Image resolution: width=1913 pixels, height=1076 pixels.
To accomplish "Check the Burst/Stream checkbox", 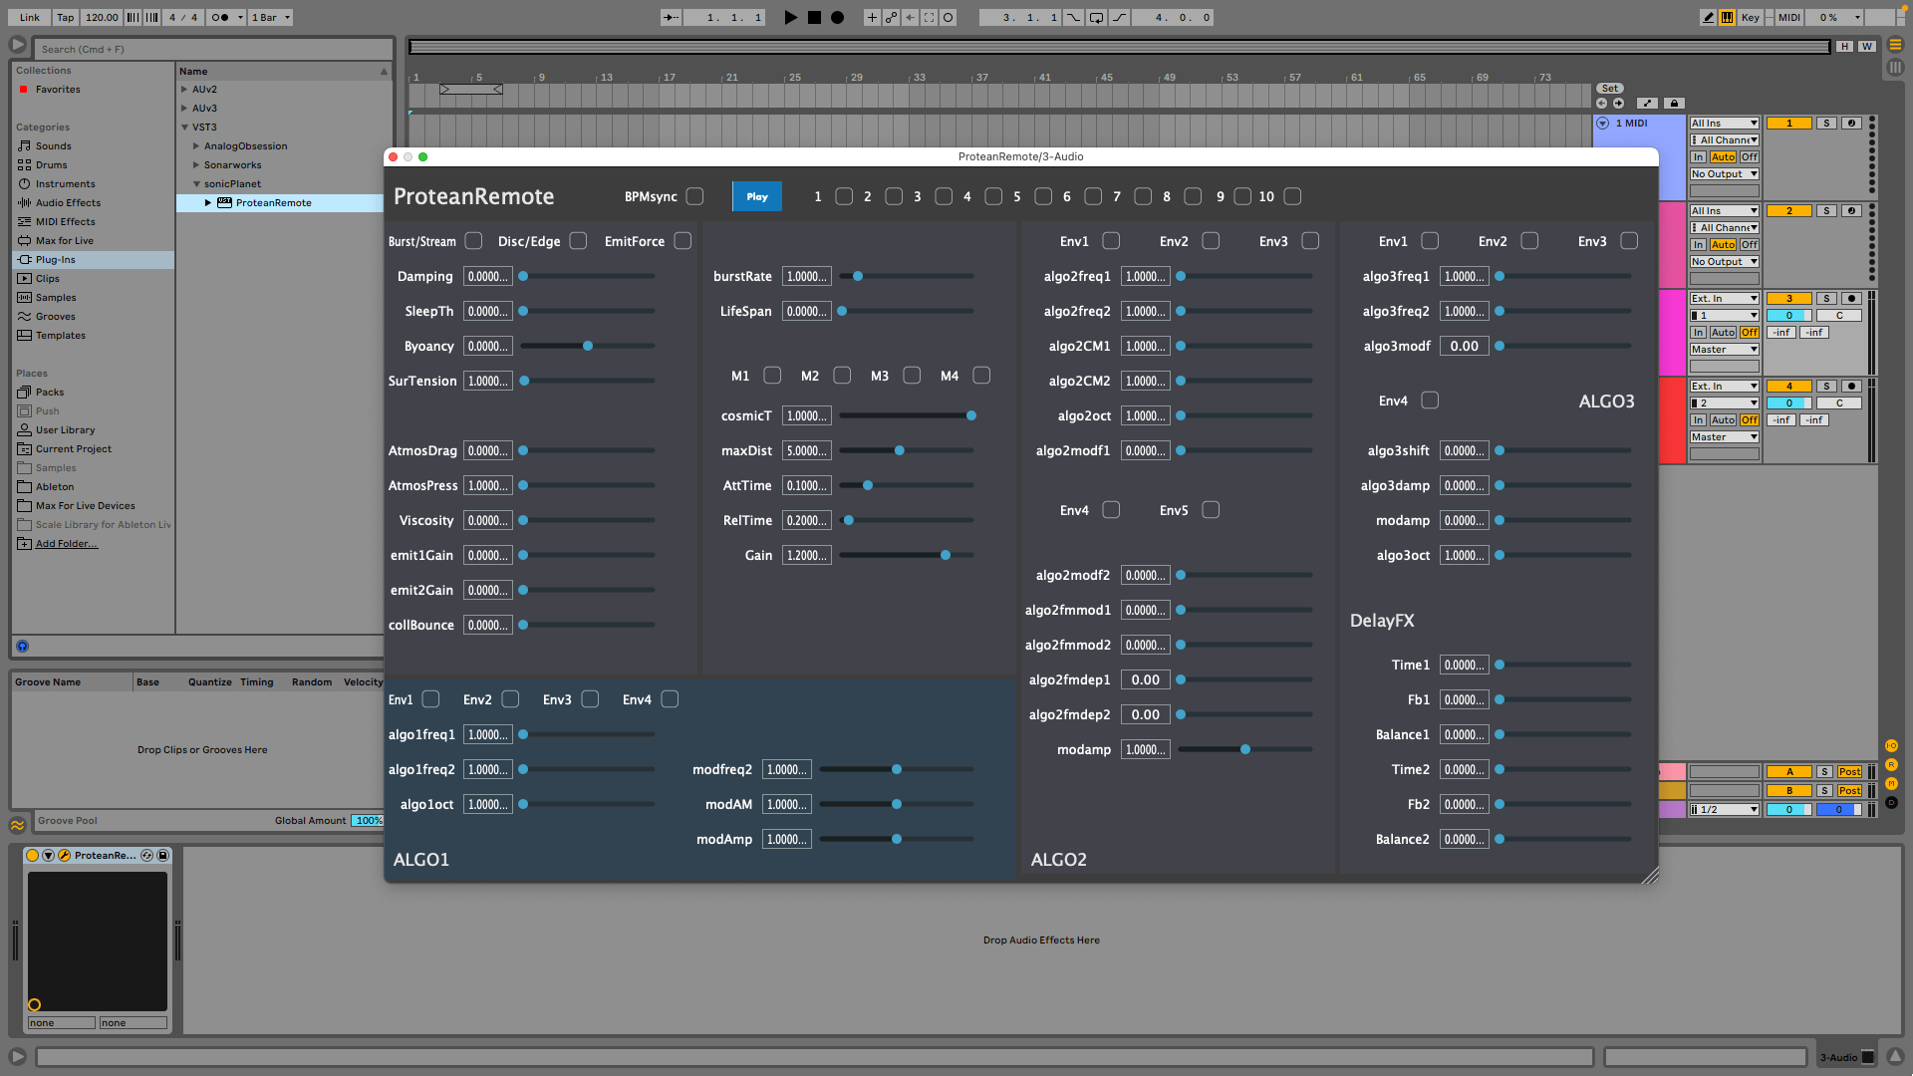I will tap(474, 241).
